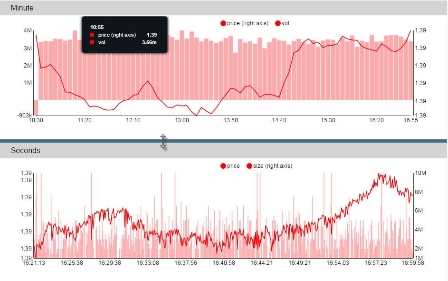The height and width of the screenshot is (281, 448).
Task: Click the blue splitter bar between the charts
Action: (x=285, y=141)
